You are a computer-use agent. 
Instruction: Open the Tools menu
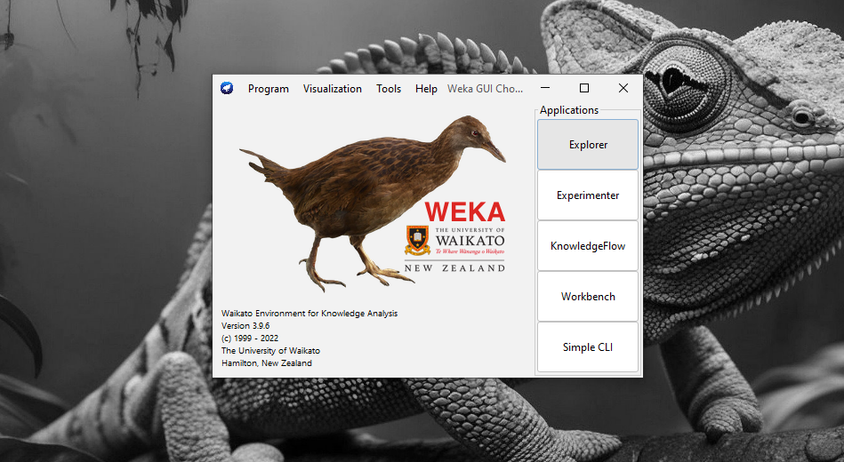389,89
